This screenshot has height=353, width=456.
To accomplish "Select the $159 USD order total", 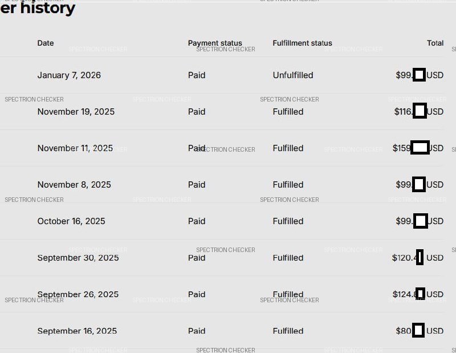I will [418, 148].
